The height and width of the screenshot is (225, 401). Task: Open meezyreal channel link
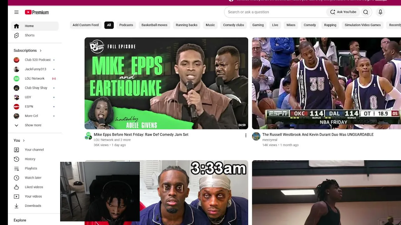[270, 140]
